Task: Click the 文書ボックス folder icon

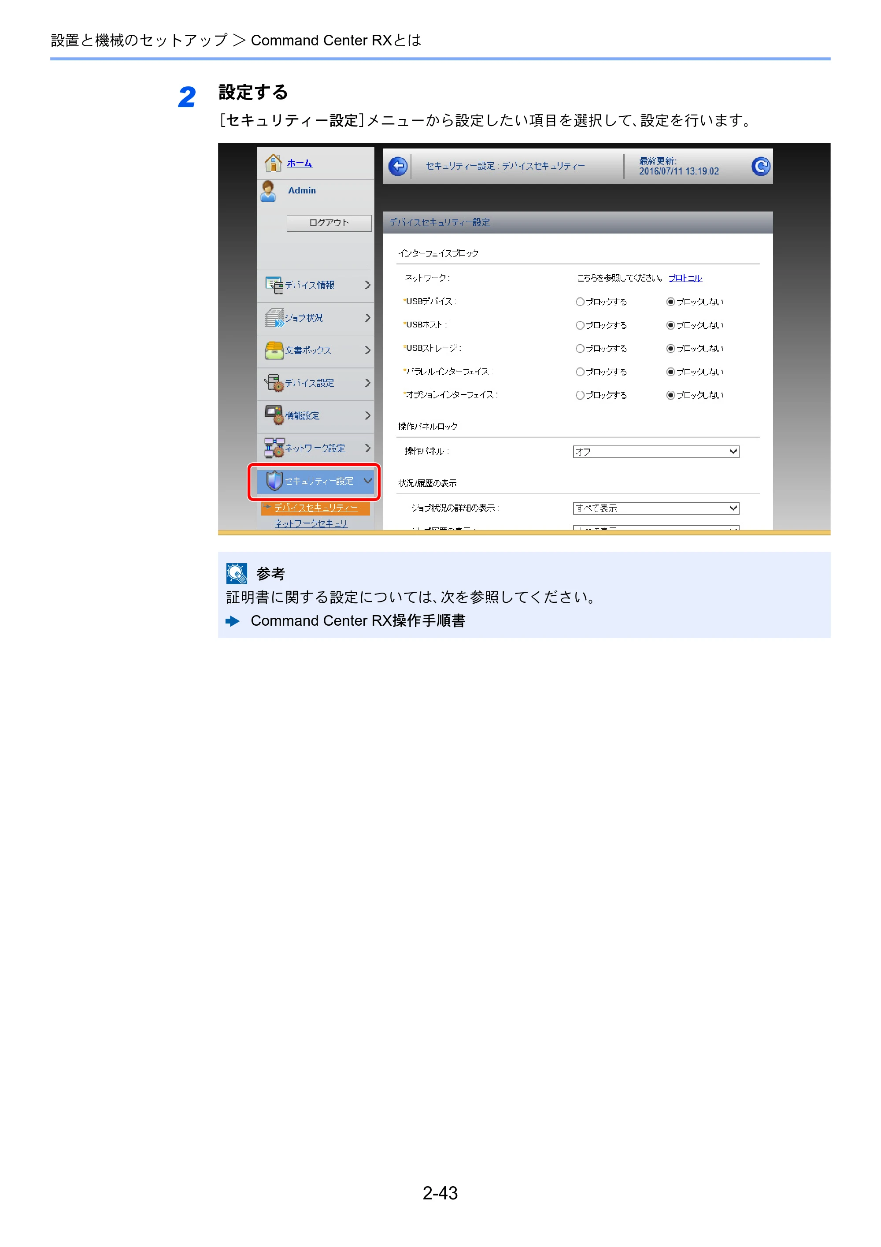Action: (274, 350)
